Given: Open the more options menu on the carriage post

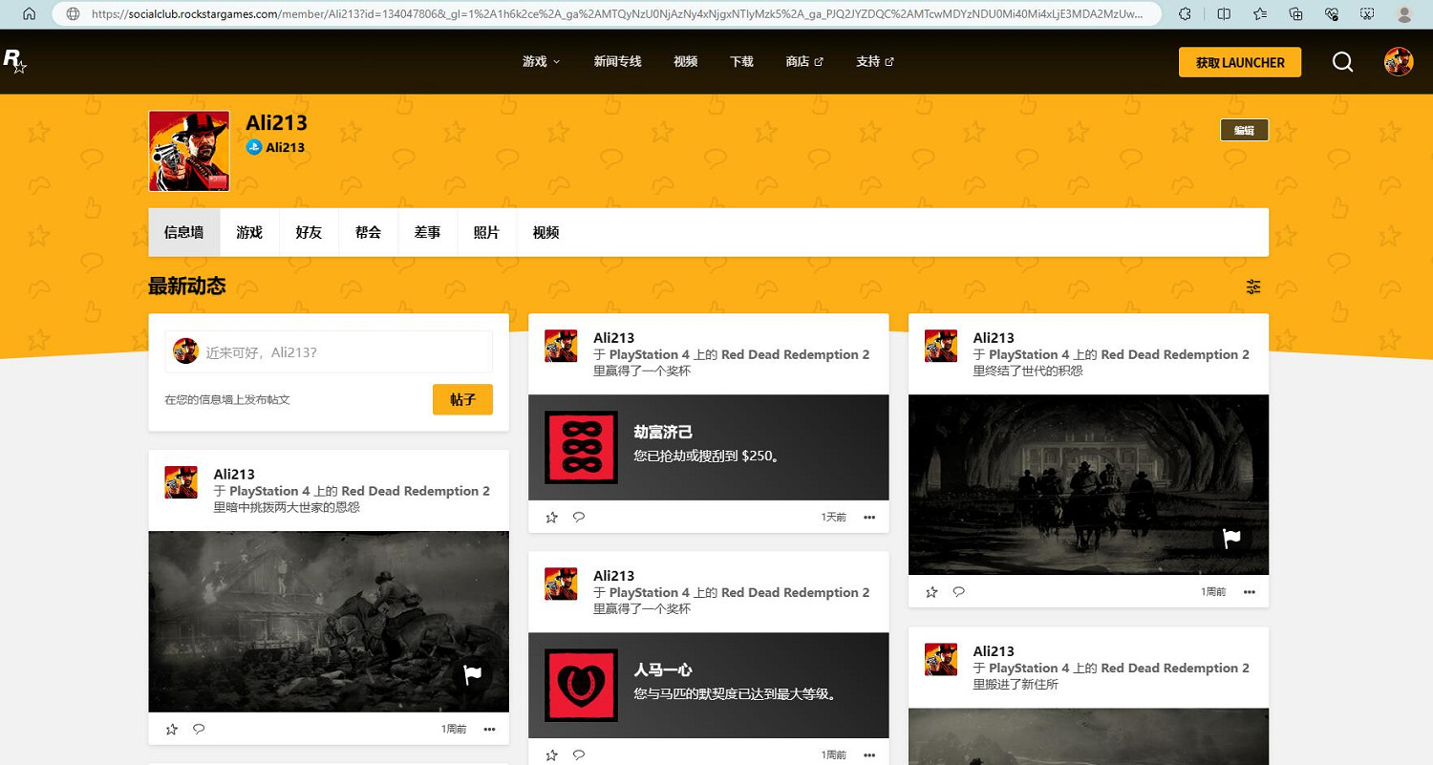Looking at the screenshot, I should [x=1250, y=591].
